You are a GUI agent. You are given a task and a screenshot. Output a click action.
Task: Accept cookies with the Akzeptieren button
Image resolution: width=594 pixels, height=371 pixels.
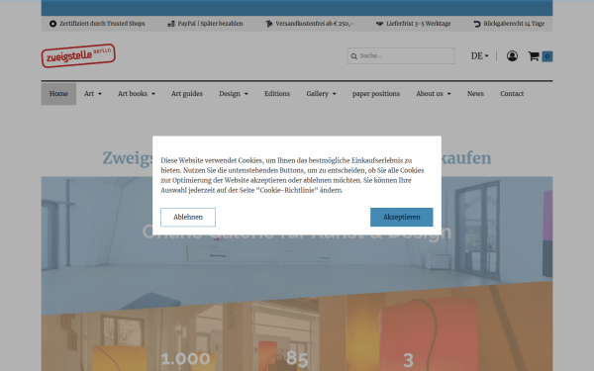(402, 218)
